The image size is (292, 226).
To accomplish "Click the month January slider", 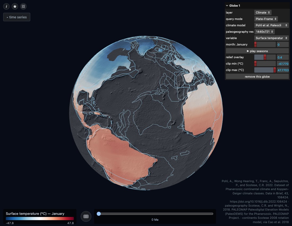I will pos(265,44).
